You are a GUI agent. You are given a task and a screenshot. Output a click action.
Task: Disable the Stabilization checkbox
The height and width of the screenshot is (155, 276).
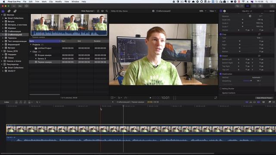click(x=220, y=74)
